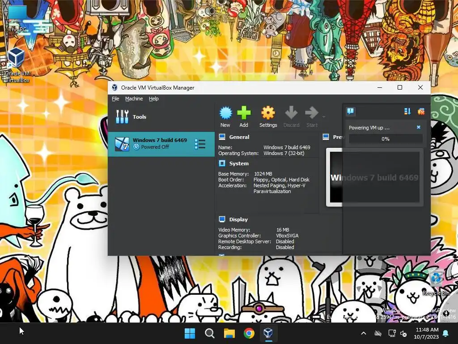Screen dimensions: 458x344
Task: Click the notification center speech-bubble icon
Action: (351, 111)
